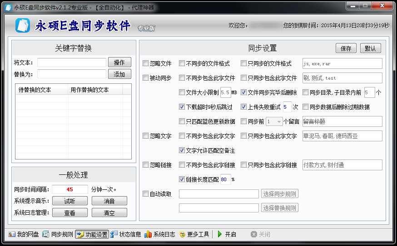Select the 功能设置 toolbar item
This screenshot has width=397, height=246.
[92, 234]
